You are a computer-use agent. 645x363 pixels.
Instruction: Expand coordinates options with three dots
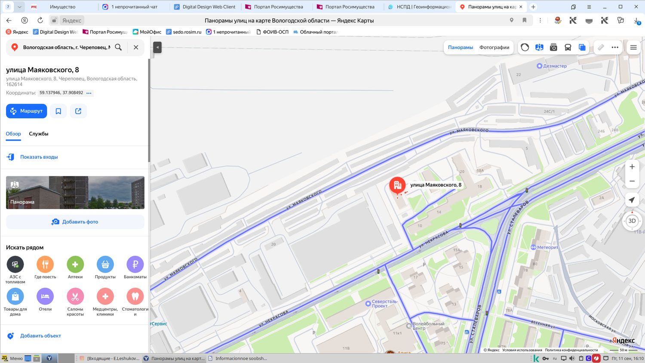pos(89,93)
